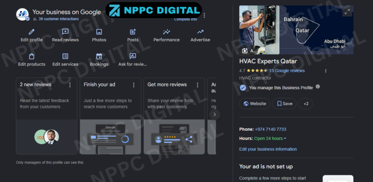The height and width of the screenshot is (182, 373).
Task: Click the verified badge checkmark icon
Action: pos(243,88)
